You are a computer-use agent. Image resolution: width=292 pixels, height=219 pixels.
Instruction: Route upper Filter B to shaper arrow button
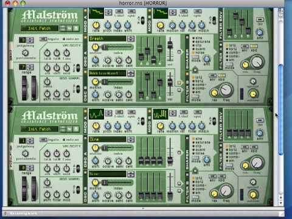195,70
